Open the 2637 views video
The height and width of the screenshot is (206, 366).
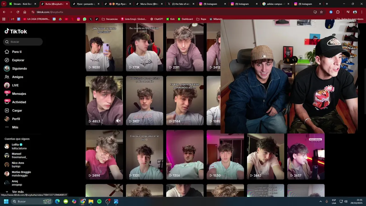point(306,157)
